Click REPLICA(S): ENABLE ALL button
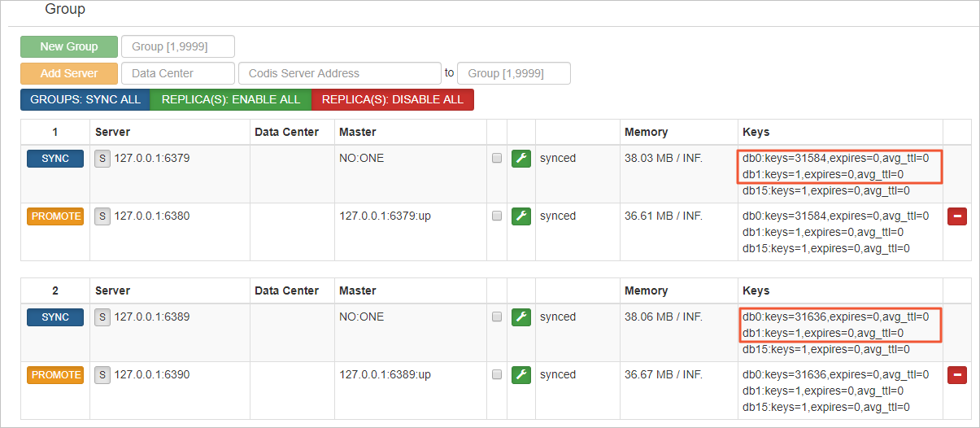Screen dimensions: 980x428 click(x=231, y=100)
